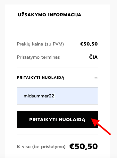
Task: Collapse discount section with minus icon
Action: coord(96,78)
